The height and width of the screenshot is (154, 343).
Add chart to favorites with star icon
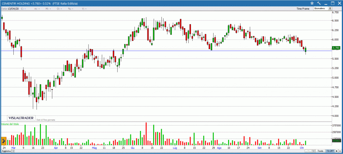[312, 3]
